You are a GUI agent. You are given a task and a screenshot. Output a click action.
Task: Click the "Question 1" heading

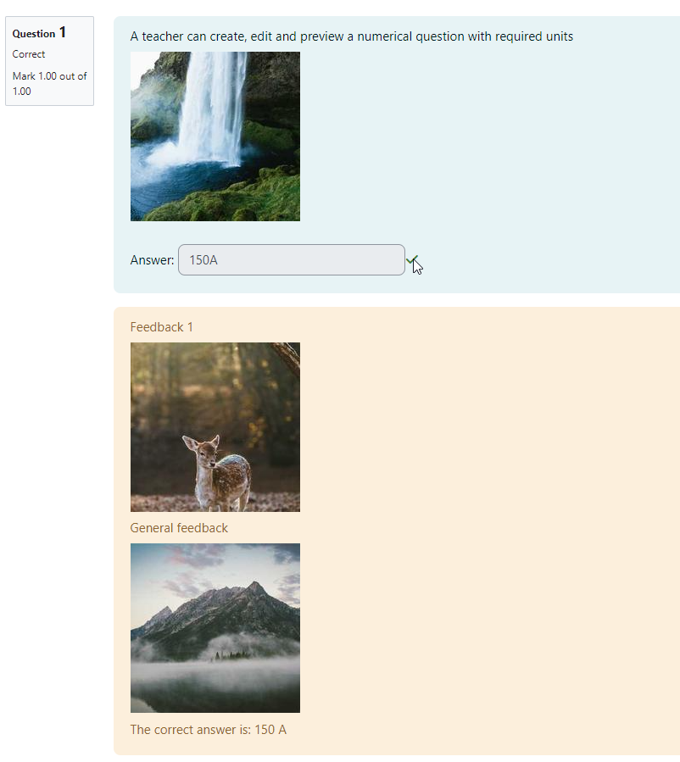[39, 33]
